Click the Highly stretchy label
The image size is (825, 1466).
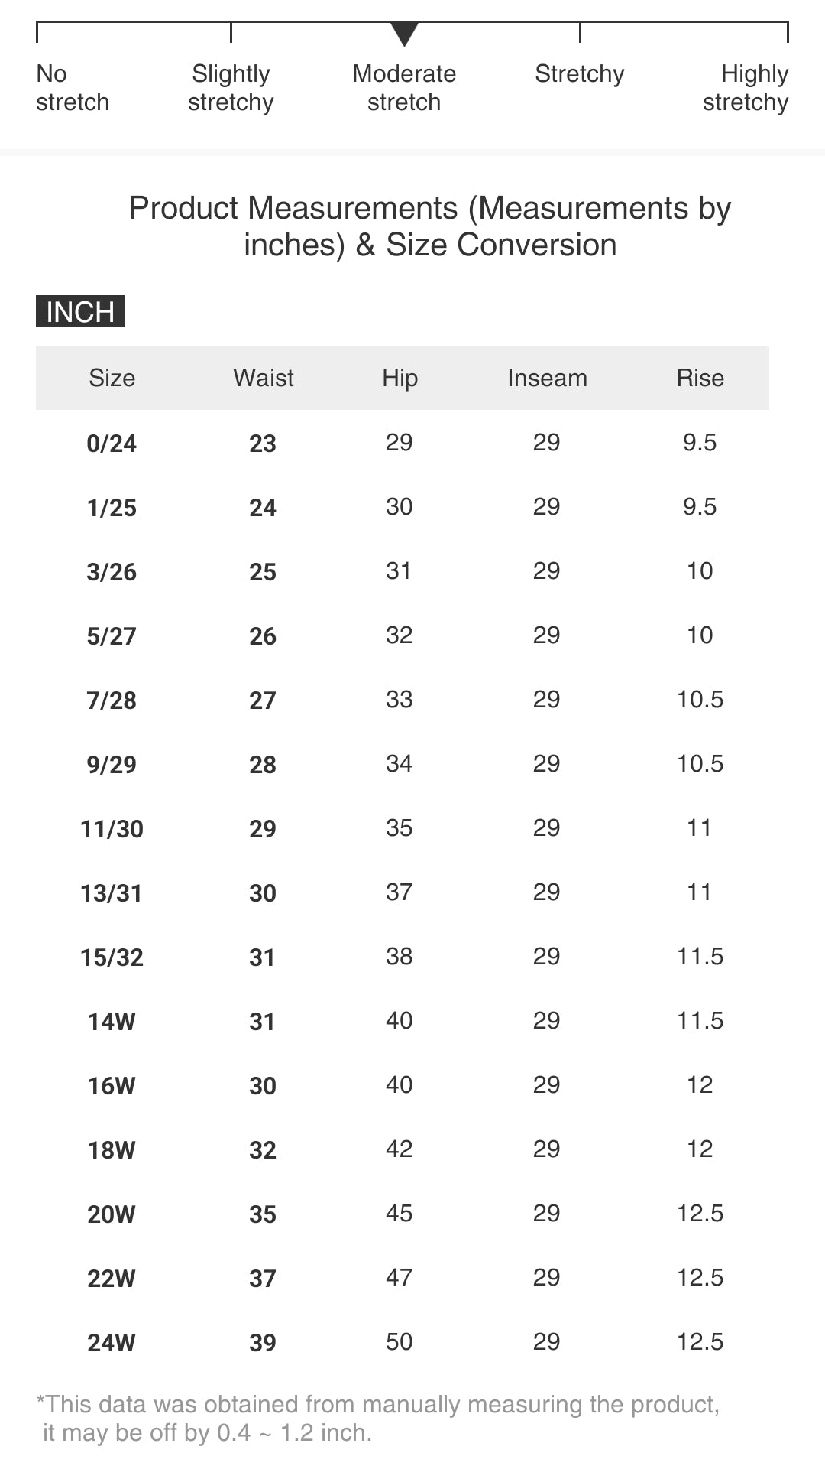pos(746,88)
